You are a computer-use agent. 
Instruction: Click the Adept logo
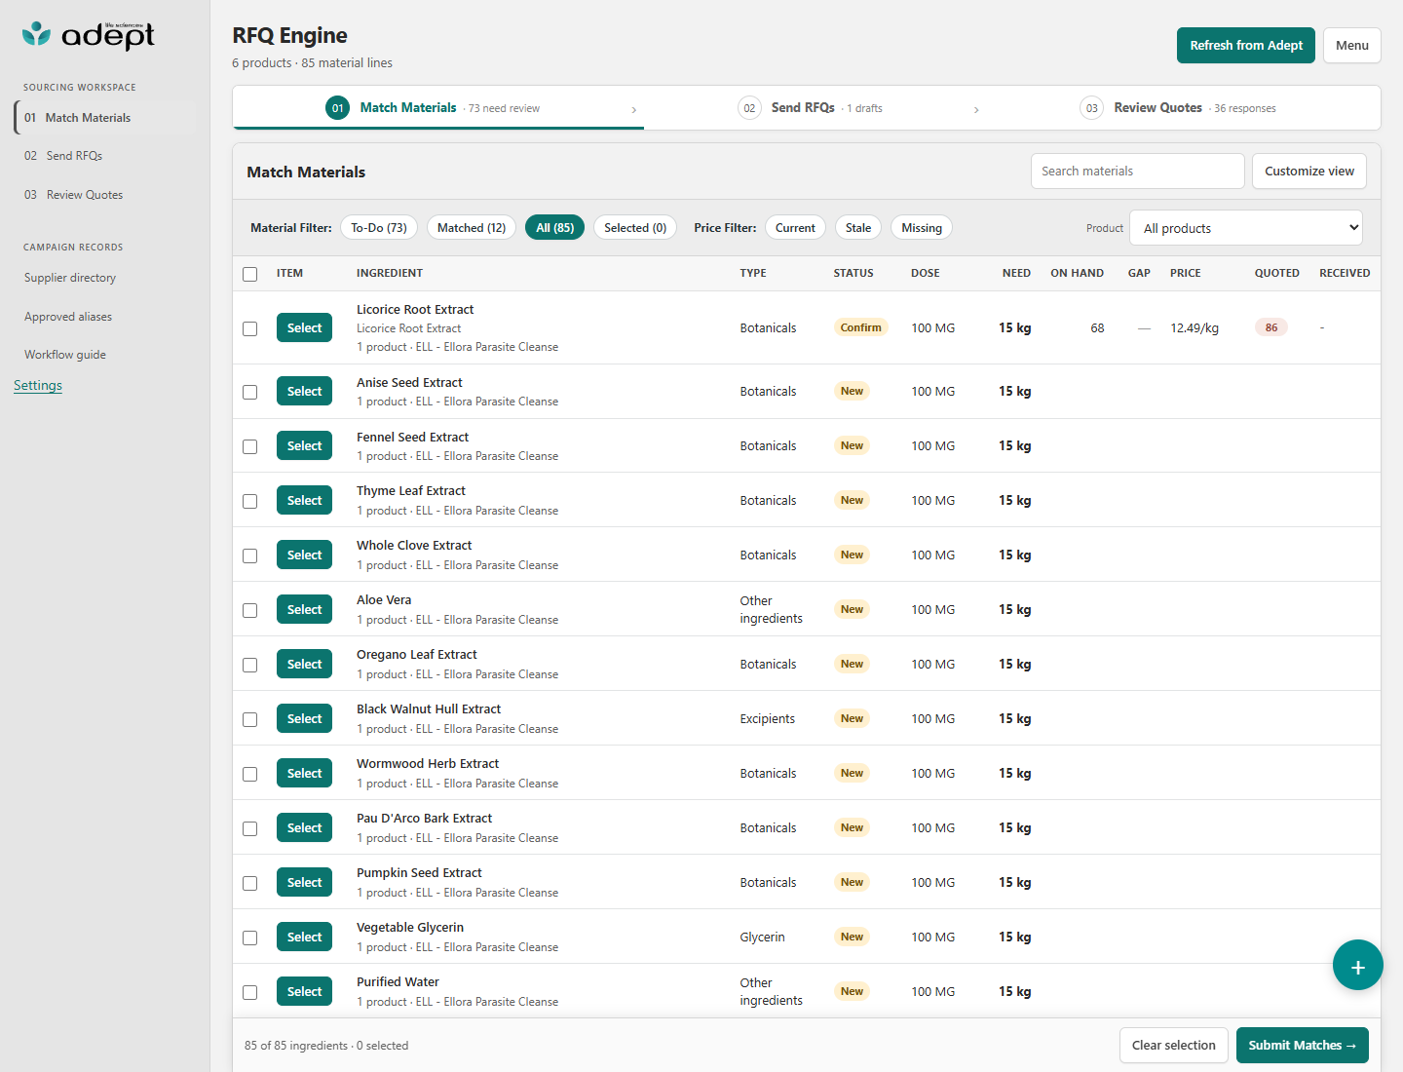point(89,35)
